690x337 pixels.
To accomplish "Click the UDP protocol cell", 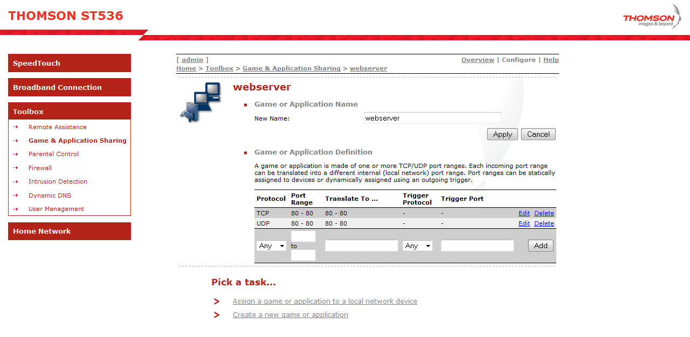I will pos(263,223).
